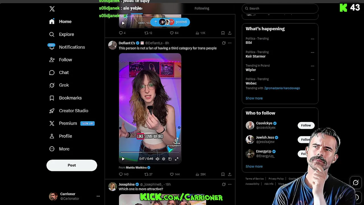The image size is (364, 205).
Task: Like the post with 144 likes
Action: coord(175,174)
